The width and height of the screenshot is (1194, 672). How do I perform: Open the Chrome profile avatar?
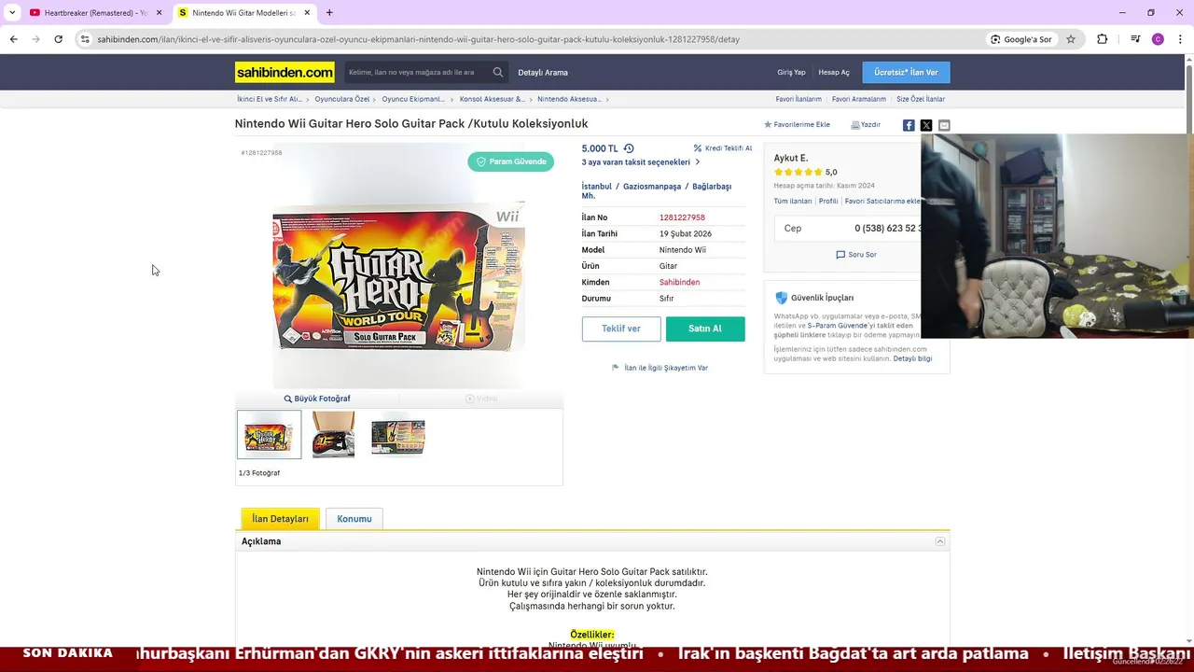(1158, 39)
